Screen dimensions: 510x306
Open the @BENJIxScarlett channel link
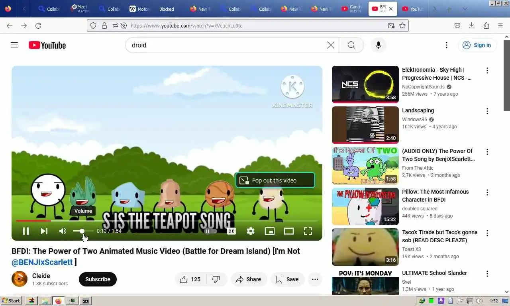pyautogui.click(x=42, y=262)
